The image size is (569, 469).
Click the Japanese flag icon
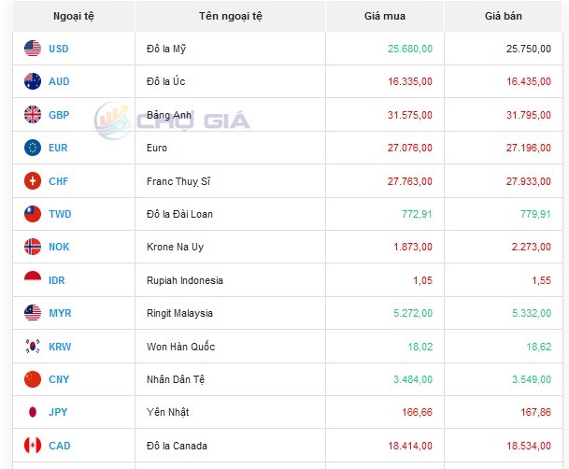33,413
